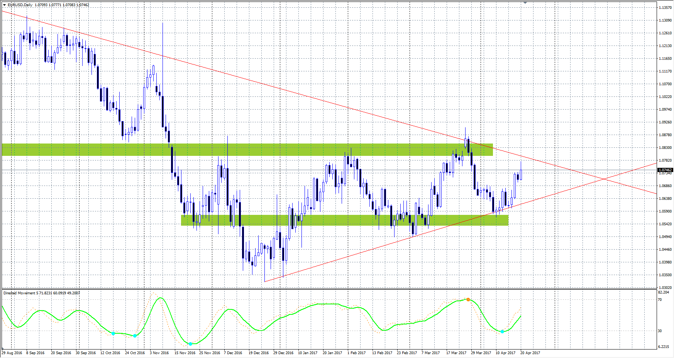The height and width of the screenshot is (358, 674).
Task: Click the 1.03020 price scale label
Action: pyautogui.click(x=665, y=288)
